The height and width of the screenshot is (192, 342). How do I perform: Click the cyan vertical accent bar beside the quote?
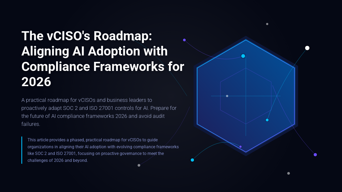pyautogui.click(x=22, y=150)
